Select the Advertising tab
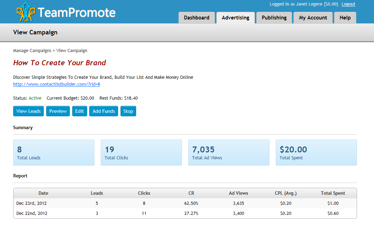This screenshot has height=235, width=374. point(235,18)
